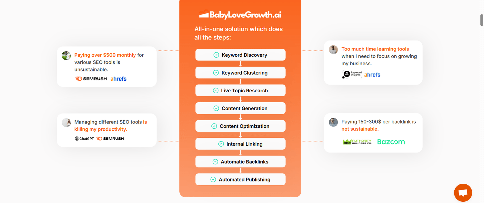Click the BabyLoveGrowth.ai logo
This screenshot has width=484, height=203.
coord(240,14)
